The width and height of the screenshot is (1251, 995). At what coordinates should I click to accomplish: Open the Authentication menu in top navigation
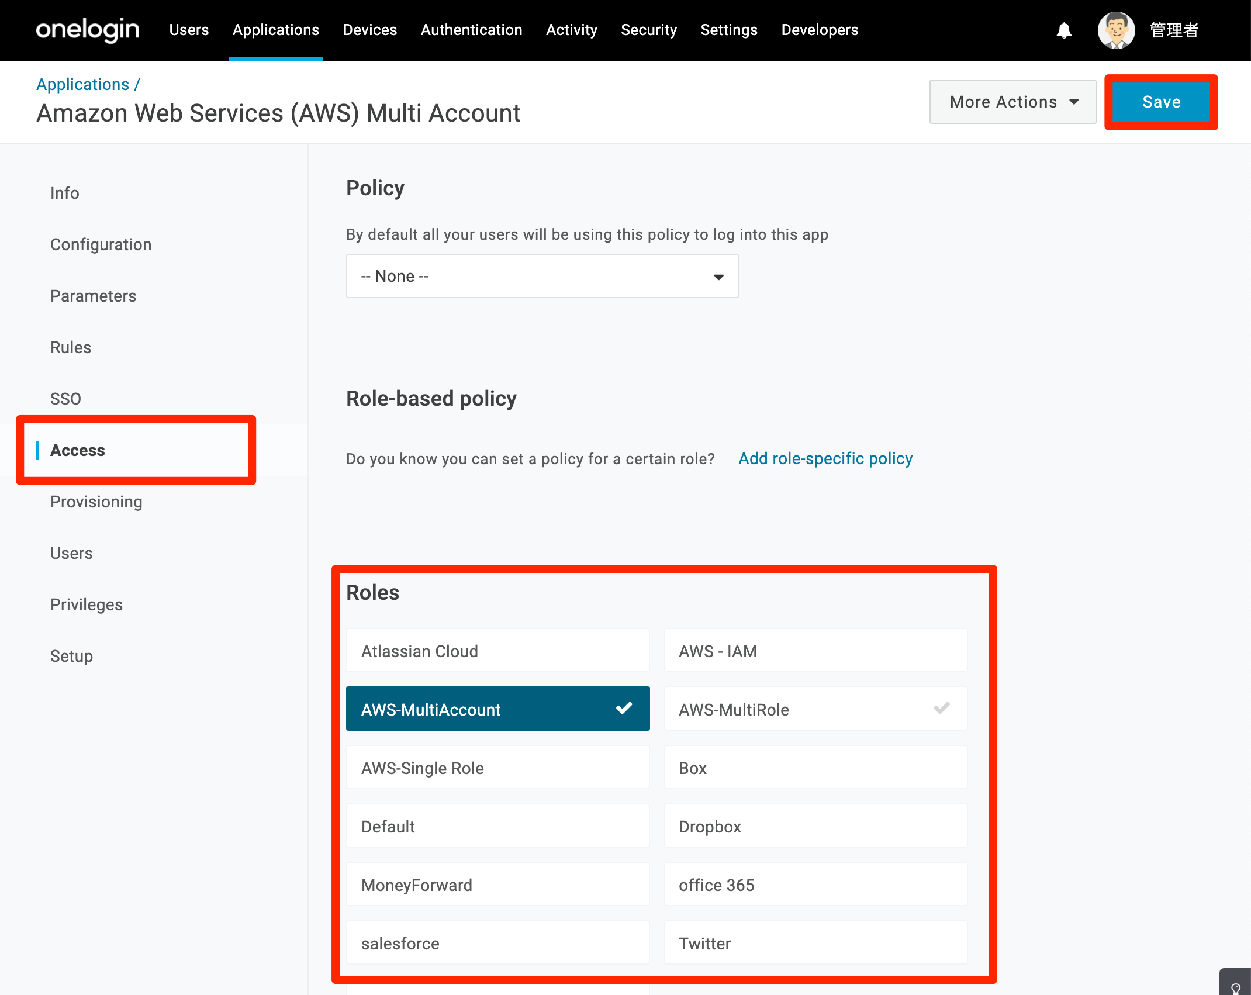(x=471, y=30)
